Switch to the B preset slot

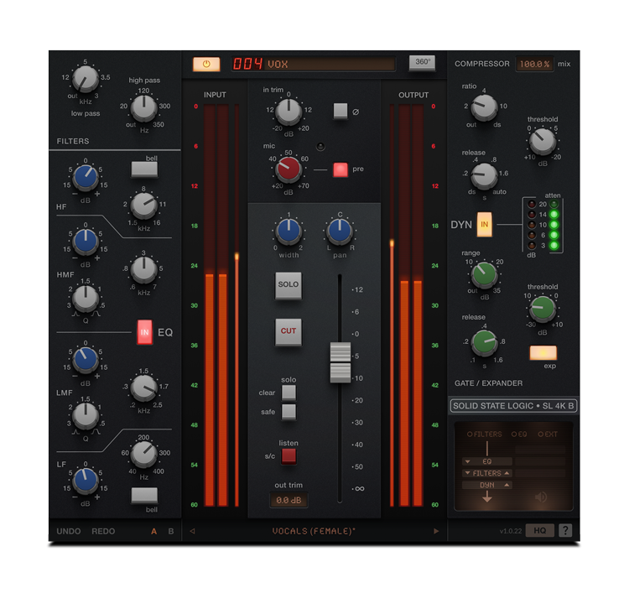tap(171, 531)
